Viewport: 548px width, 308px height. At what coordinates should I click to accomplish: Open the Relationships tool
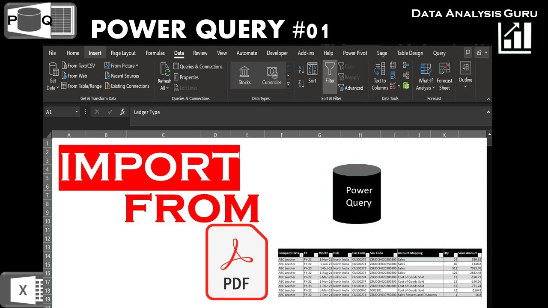click(405, 75)
